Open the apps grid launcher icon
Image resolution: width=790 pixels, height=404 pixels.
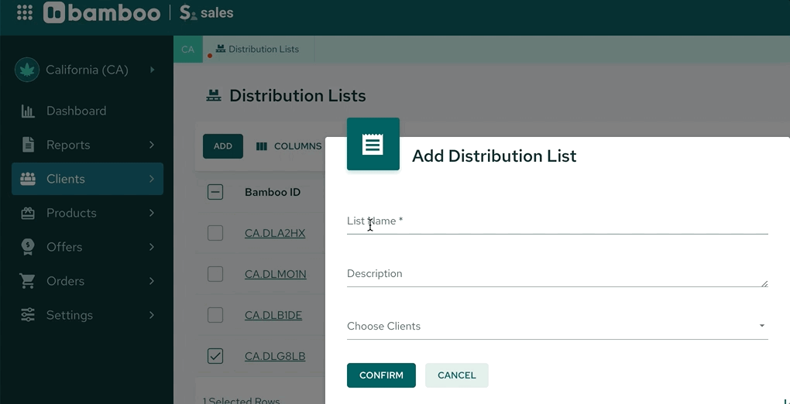point(25,12)
